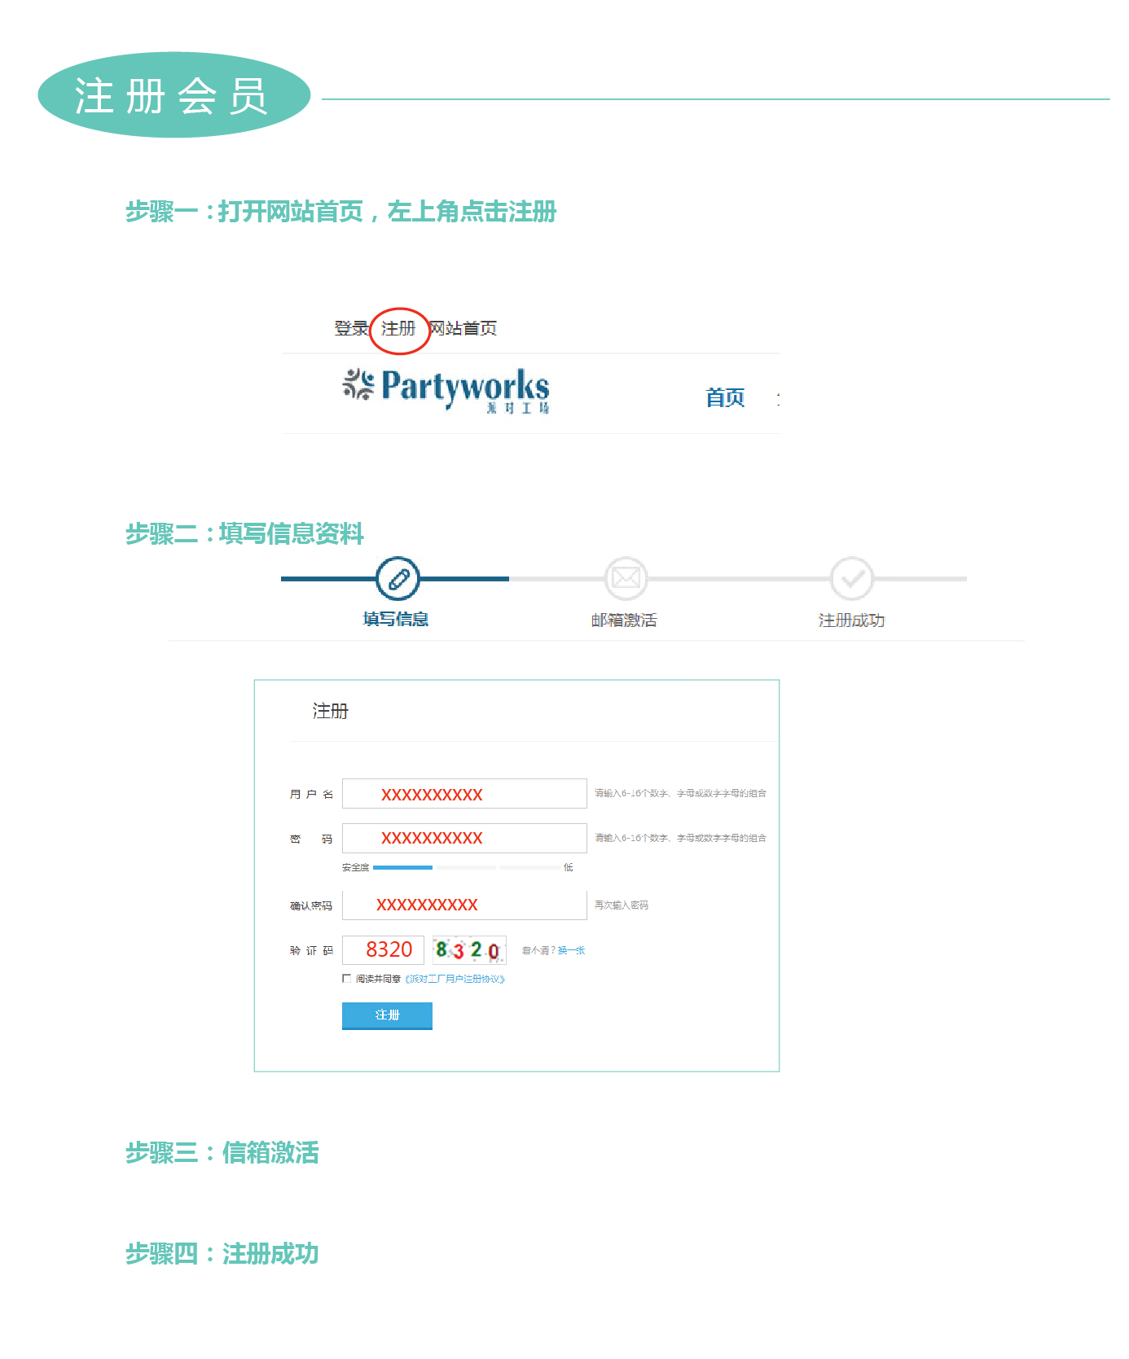Click the envelope icon for 邮箱激活 step

point(626,579)
